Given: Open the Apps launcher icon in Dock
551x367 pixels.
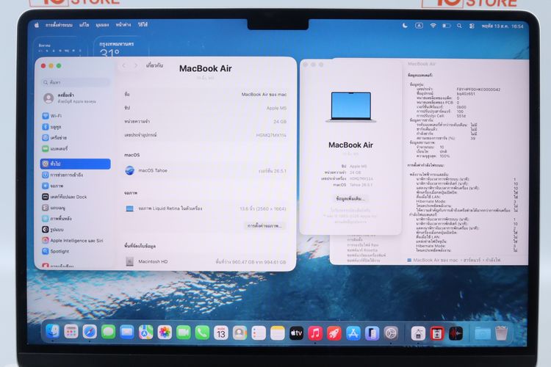Looking at the screenshot, I should (71, 332).
